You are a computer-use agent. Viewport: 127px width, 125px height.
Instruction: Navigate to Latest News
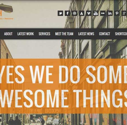tap(86, 34)
